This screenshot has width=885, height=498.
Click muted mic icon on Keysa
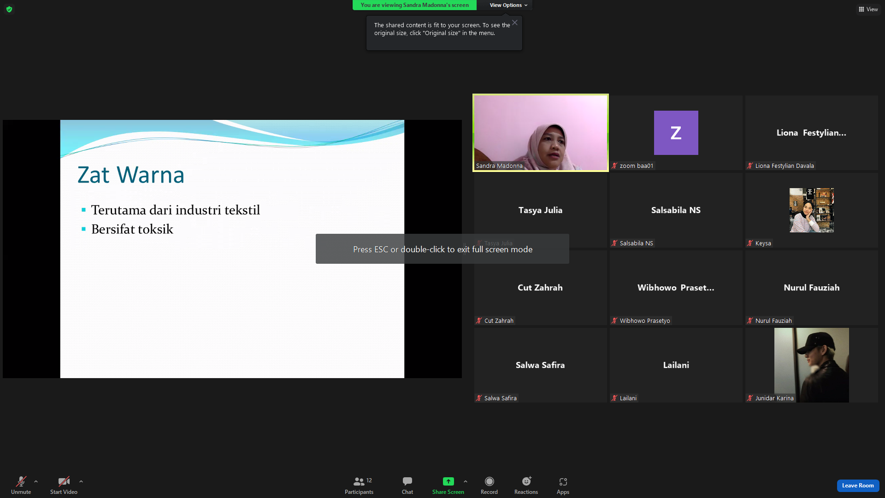(750, 243)
